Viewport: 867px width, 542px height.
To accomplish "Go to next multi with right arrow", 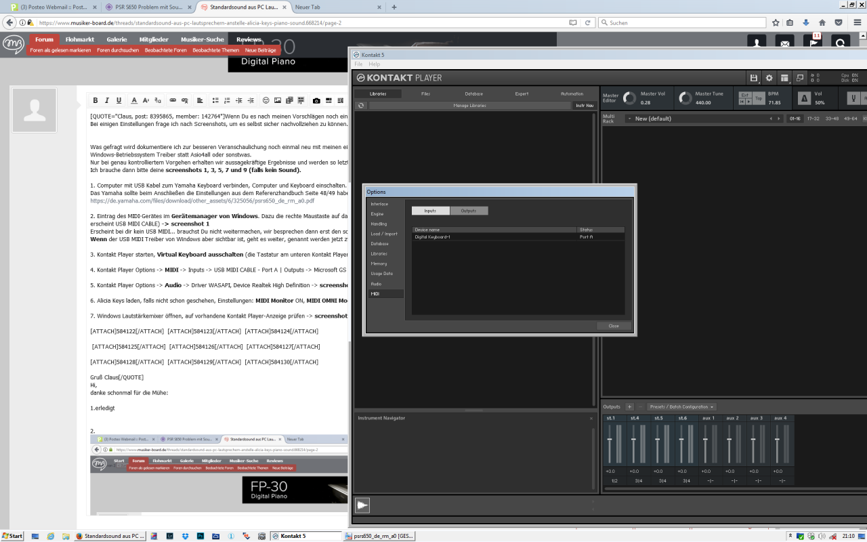I will (x=780, y=119).
